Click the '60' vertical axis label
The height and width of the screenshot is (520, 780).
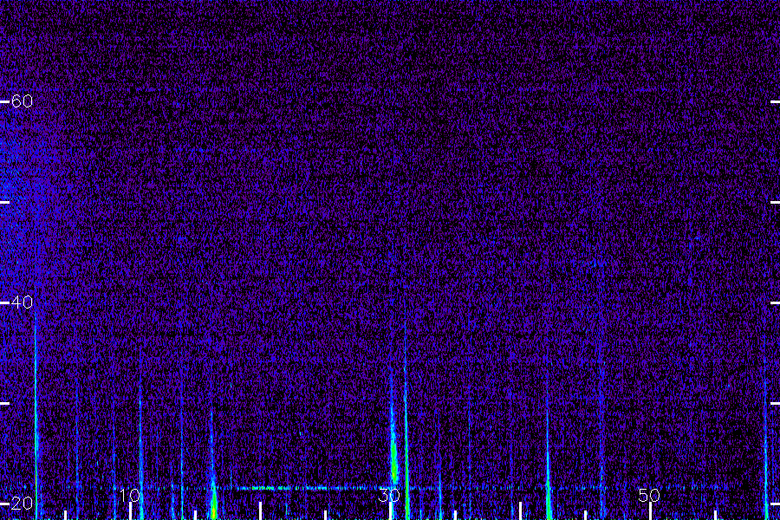pyautogui.click(x=22, y=101)
